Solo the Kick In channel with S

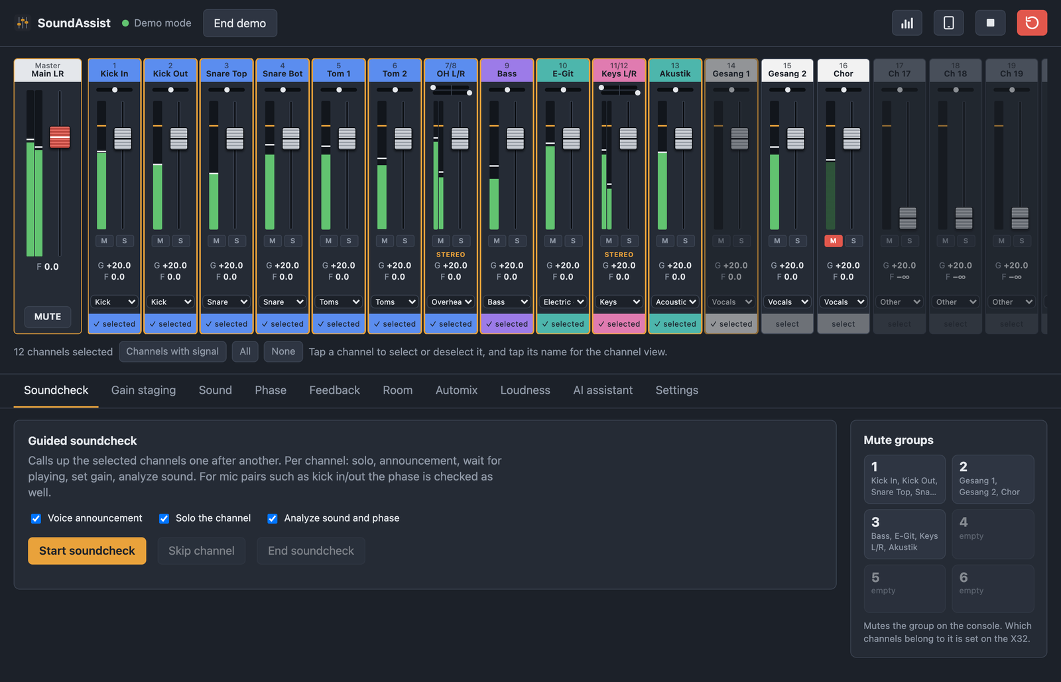[125, 241]
